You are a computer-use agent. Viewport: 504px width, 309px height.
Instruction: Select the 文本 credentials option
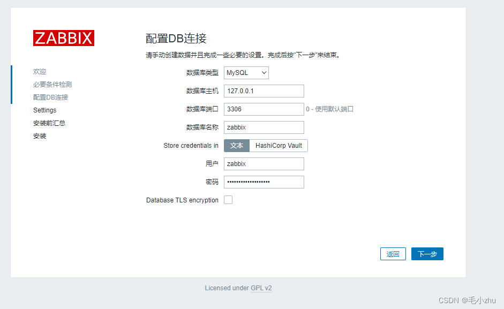point(237,145)
